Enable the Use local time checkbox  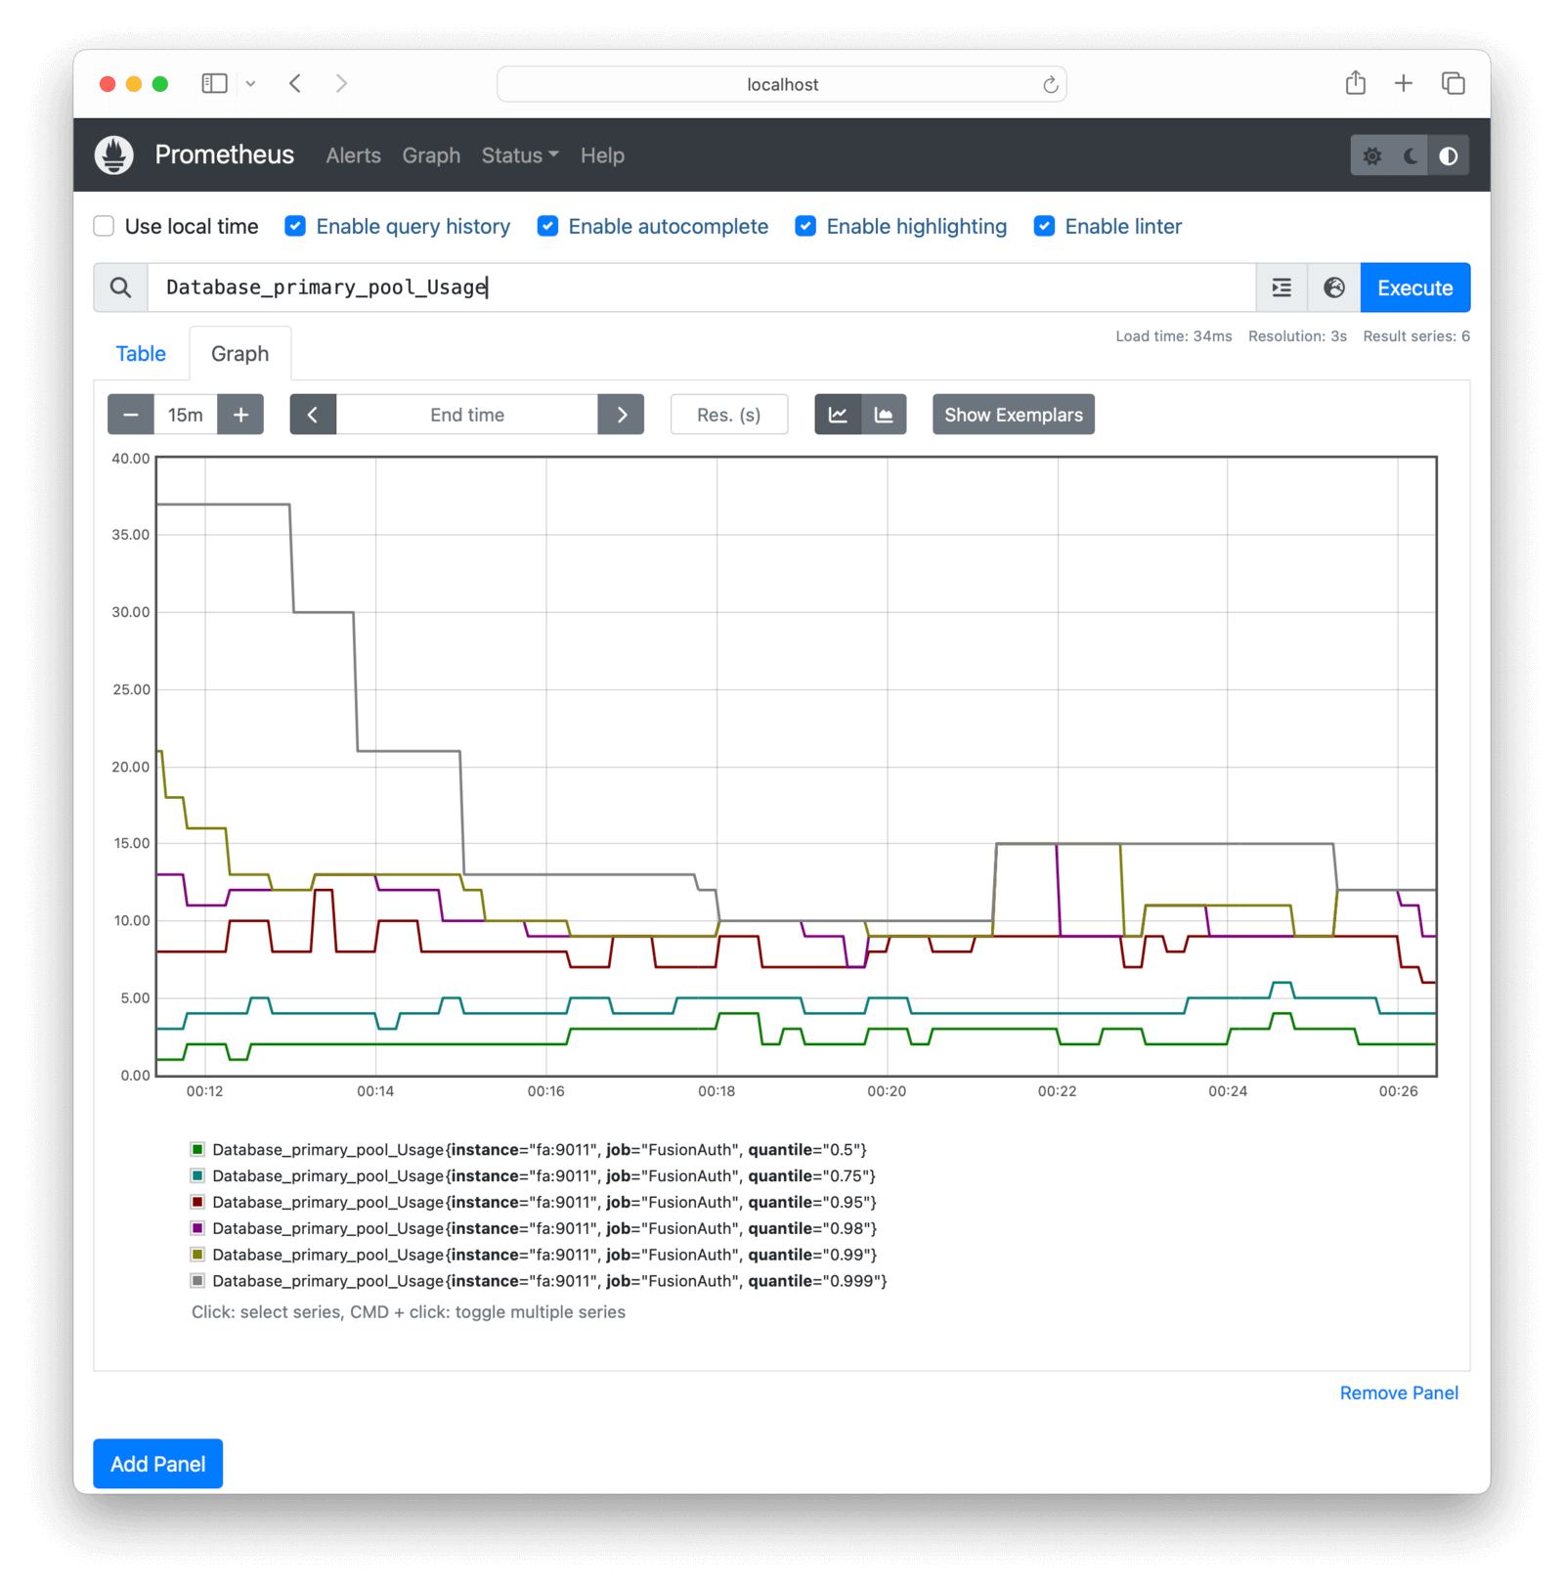coord(105,227)
